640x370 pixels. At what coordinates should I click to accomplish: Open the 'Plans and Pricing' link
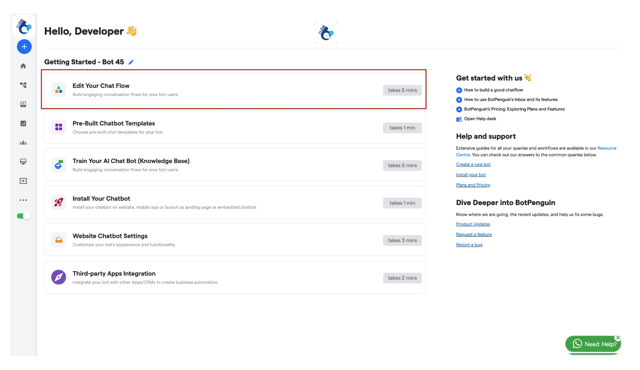pyautogui.click(x=473, y=185)
